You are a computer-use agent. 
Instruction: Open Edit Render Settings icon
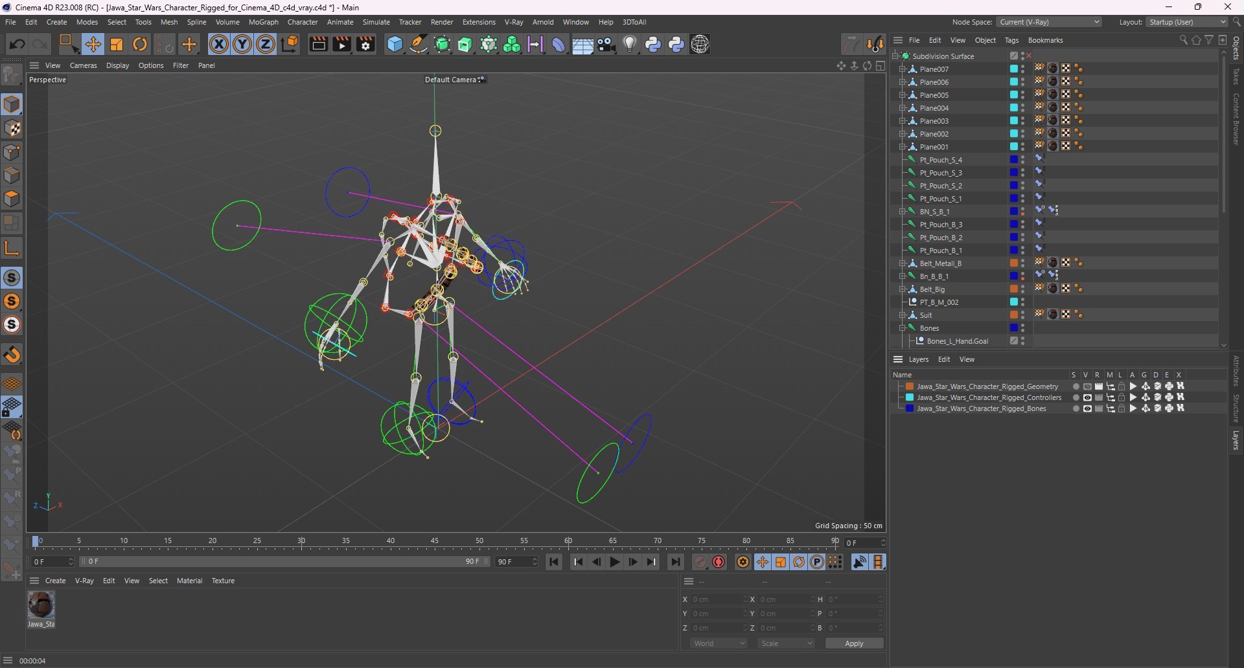click(366, 44)
